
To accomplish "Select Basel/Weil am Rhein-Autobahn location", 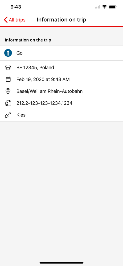I will (x=50, y=91).
